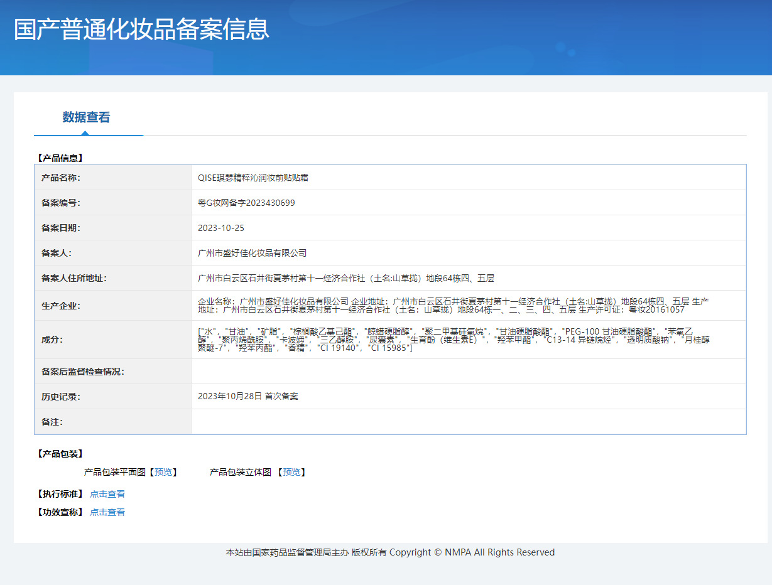Click the NMPA copyright footer text
The width and height of the screenshot is (772, 585).
click(390, 552)
